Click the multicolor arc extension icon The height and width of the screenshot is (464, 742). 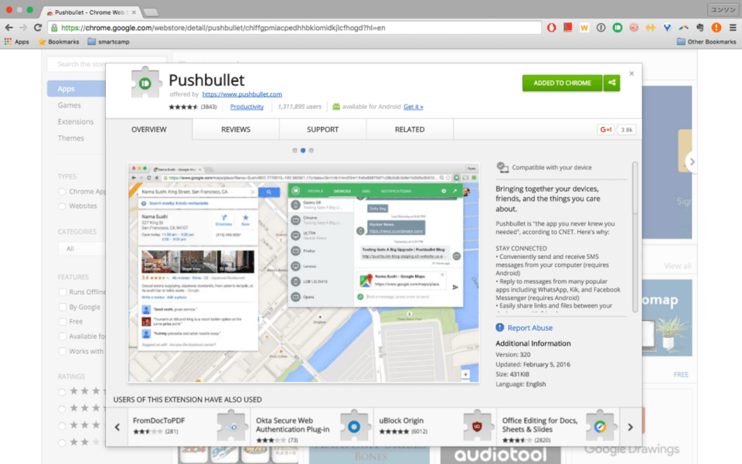(684, 28)
